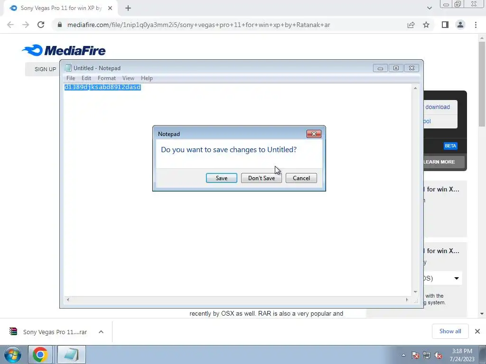The height and width of the screenshot is (364, 486).
Task: Open the dropdown ending in S) on MediaFire
Action: point(443,278)
